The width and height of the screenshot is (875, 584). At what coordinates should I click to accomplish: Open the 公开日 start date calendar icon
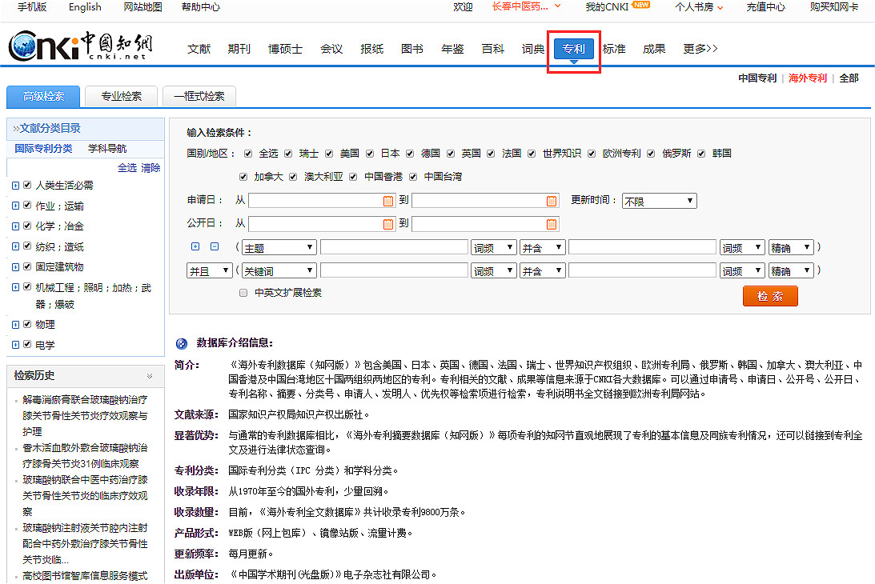point(388,224)
